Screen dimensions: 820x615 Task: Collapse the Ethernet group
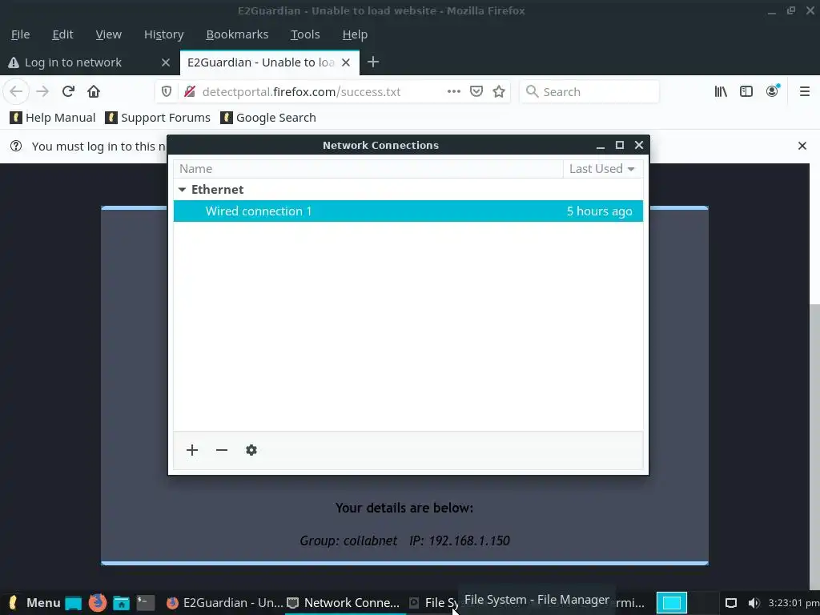[182, 190]
